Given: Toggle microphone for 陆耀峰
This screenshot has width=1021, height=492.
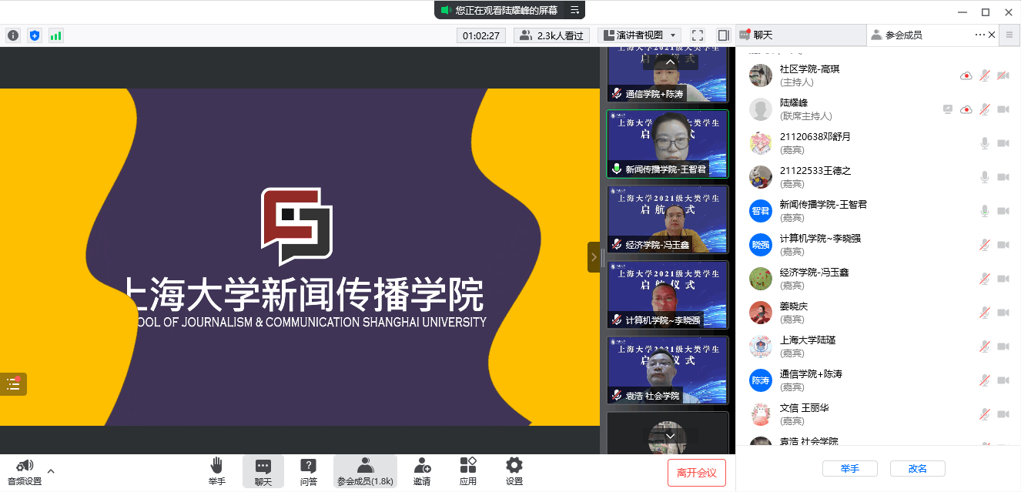Looking at the screenshot, I should click(985, 109).
